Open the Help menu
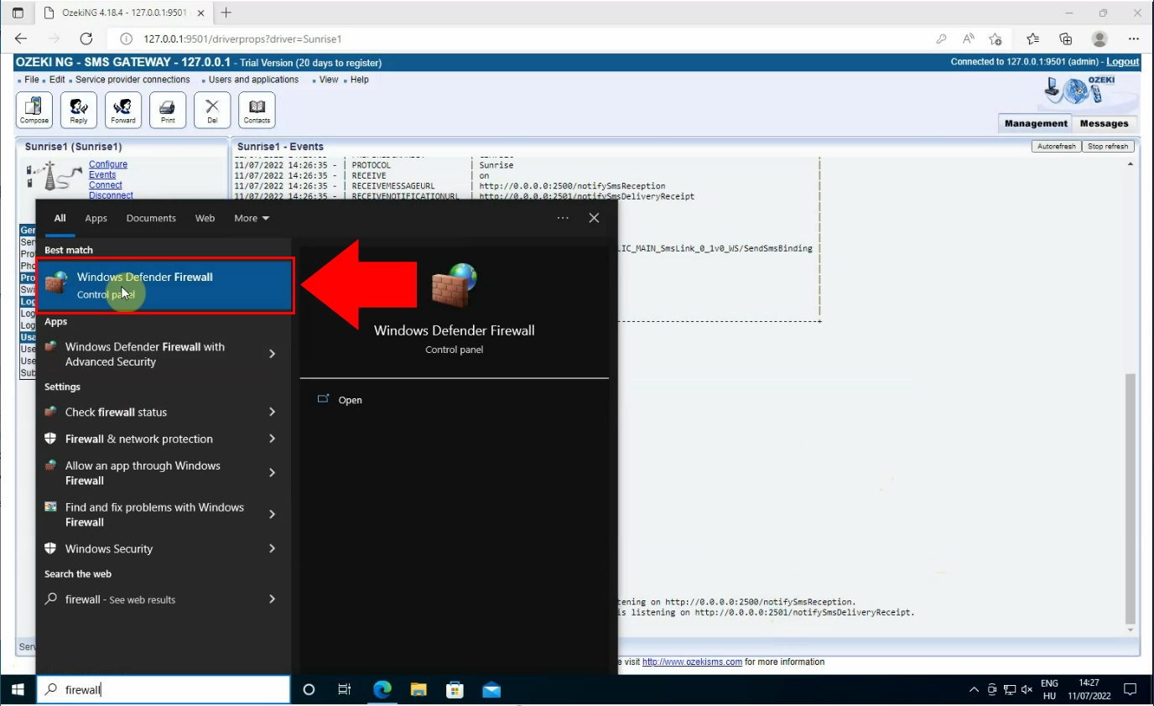 [359, 80]
